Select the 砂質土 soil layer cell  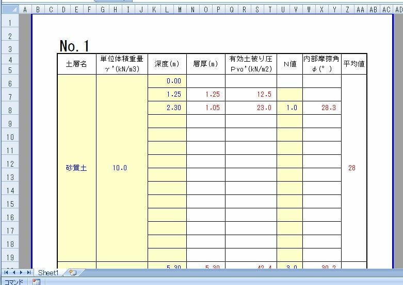click(x=76, y=168)
